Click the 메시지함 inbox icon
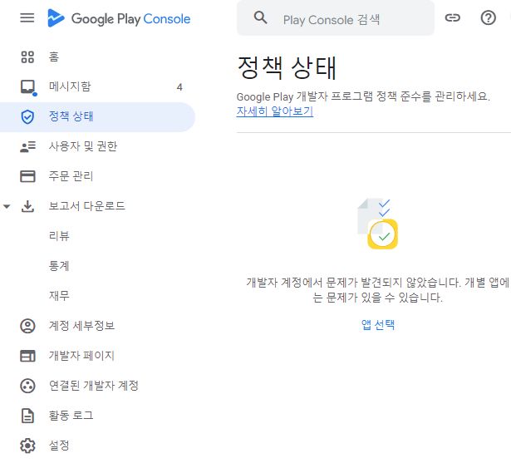This screenshot has height=468, width=511. click(28, 87)
